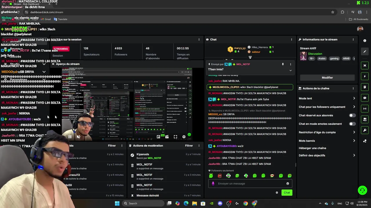The height and width of the screenshot is (208, 371).
Task: Toggle the broadcast signal widget icon in sidebar
Action: 365,109
